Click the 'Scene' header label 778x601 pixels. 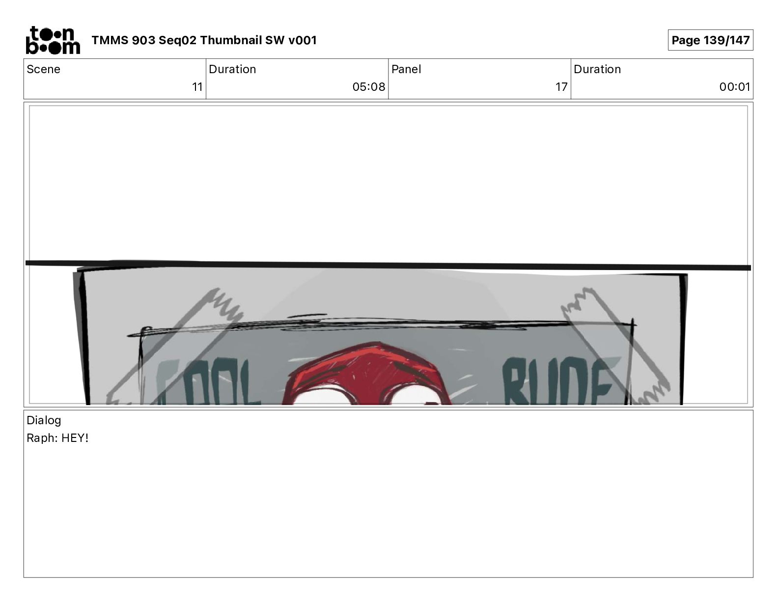coord(44,69)
